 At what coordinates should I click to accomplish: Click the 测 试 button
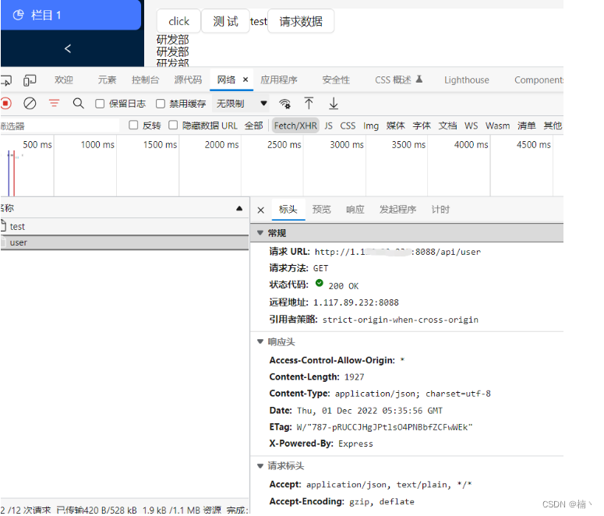(x=226, y=21)
